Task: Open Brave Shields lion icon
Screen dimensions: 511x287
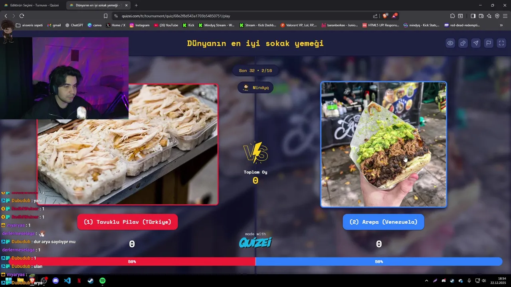Action: coord(385,16)
